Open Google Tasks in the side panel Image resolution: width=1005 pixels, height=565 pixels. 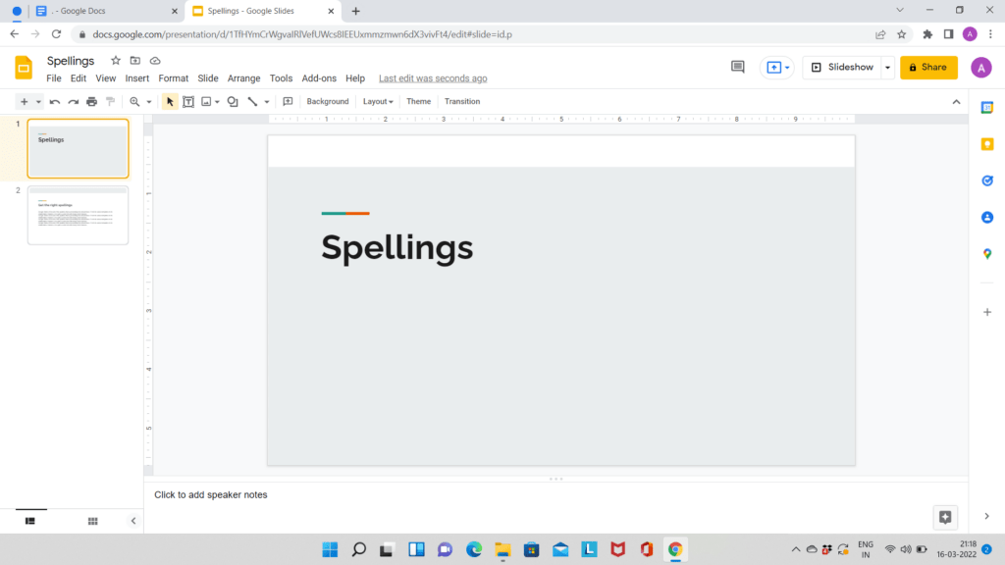[x=987, y=180]
